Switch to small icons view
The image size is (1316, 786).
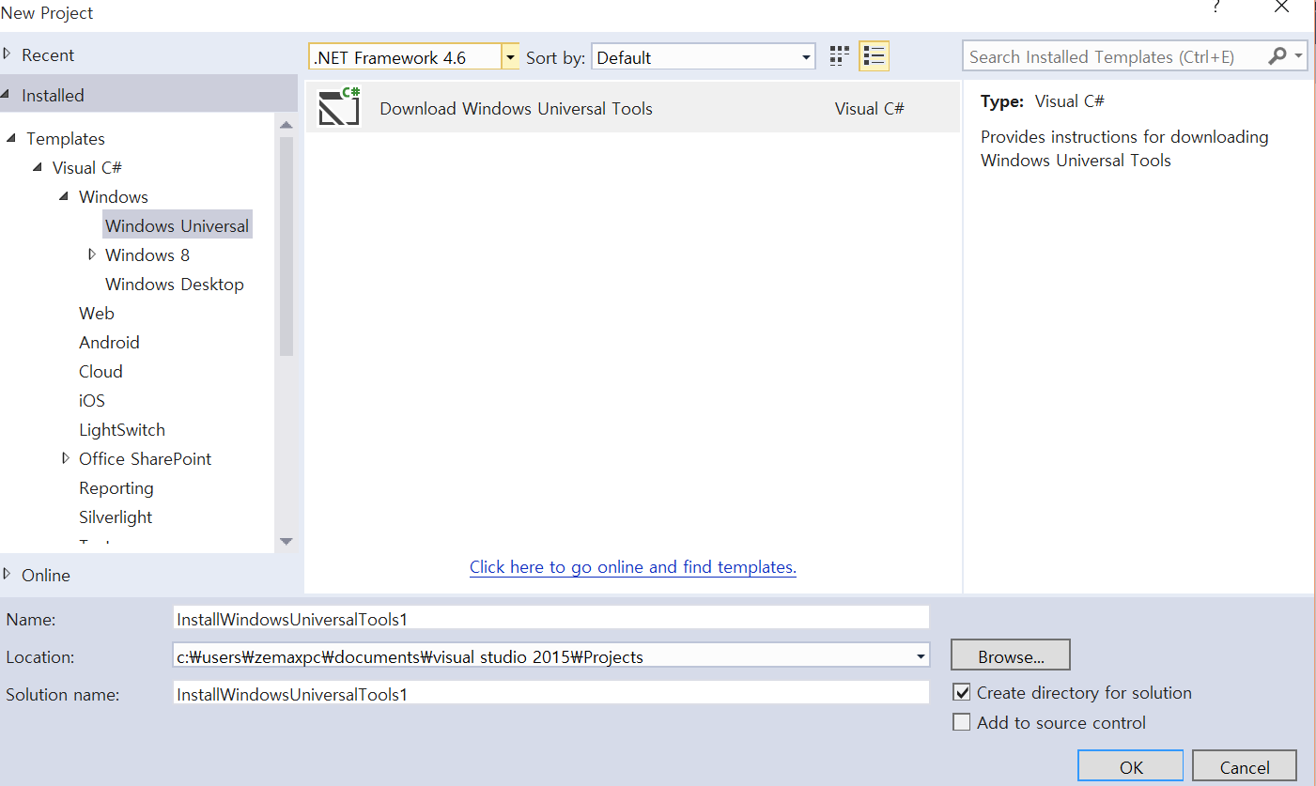click(840, 56)
